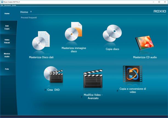
Task: Click the ROXIO logo at top right
Action: (160, 11)
